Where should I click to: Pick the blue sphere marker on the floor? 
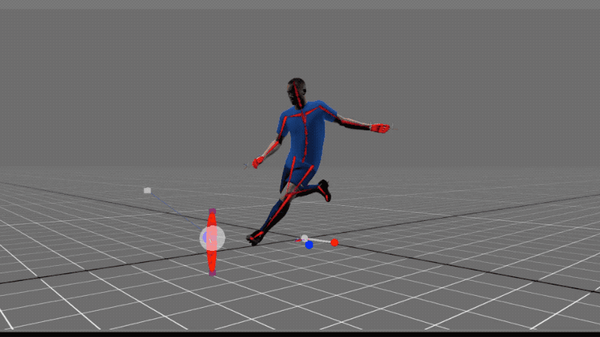pyautogui.click(x=309, y=245)
